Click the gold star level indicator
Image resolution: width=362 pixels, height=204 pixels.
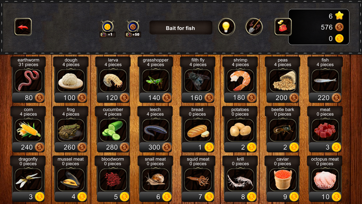pyautogui.click(x=340, y=16)
